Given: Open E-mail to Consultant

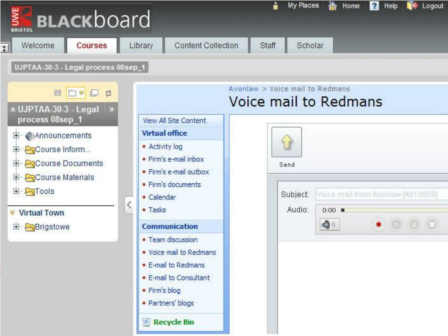Looking at the screenshot, I should (179, 278).
